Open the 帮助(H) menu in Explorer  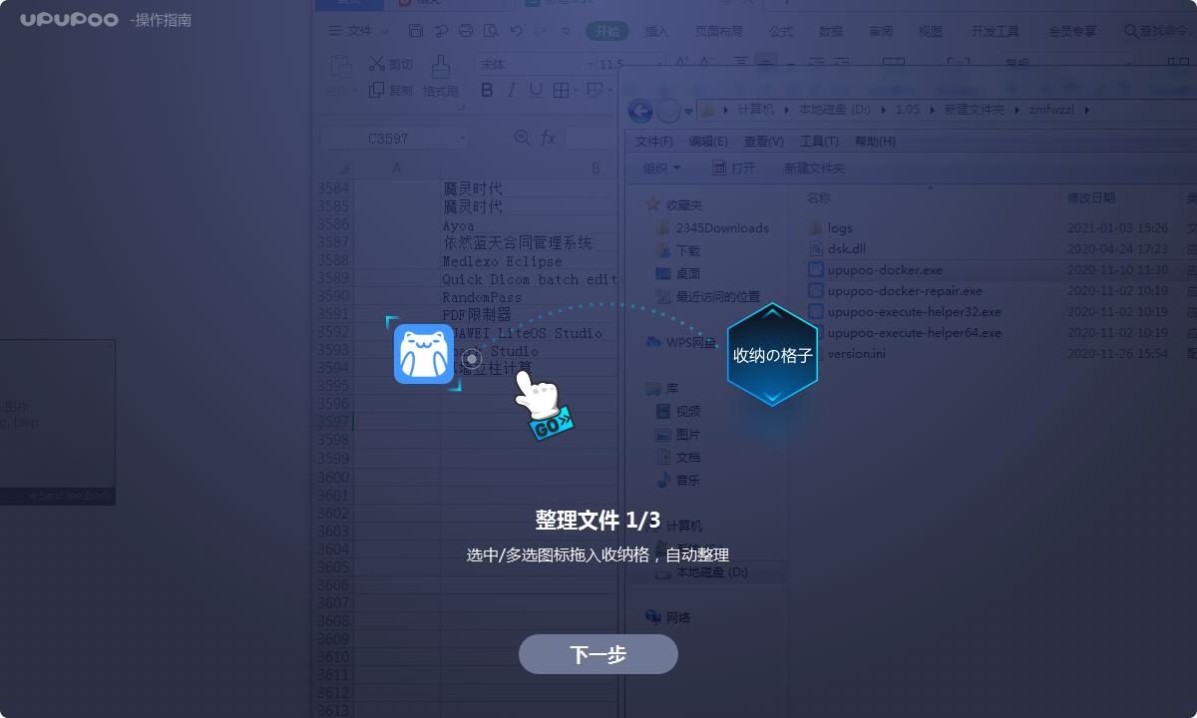click(875, 141)
